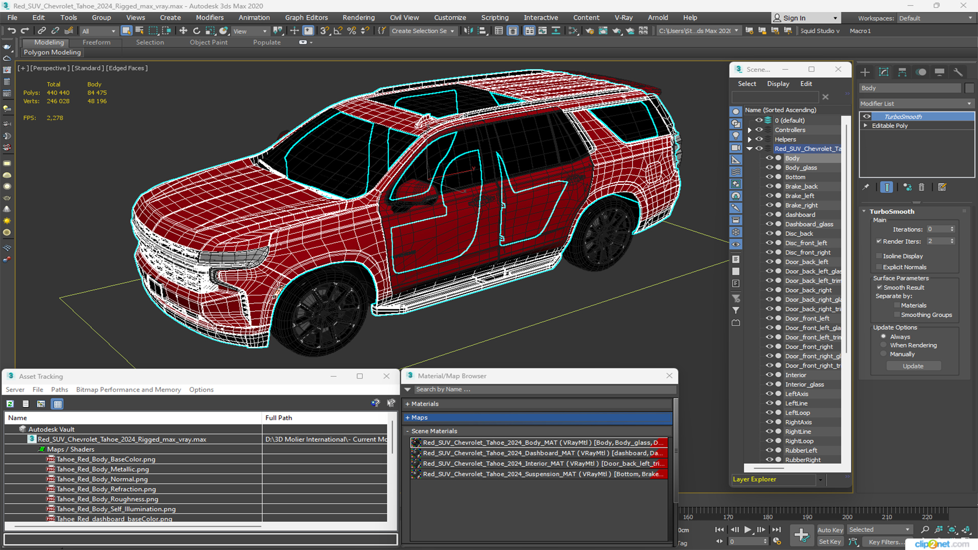Viewport: 978px width, 550px height.
Task: Open the Hierarchy panel tab
Action: coord(902,72)
